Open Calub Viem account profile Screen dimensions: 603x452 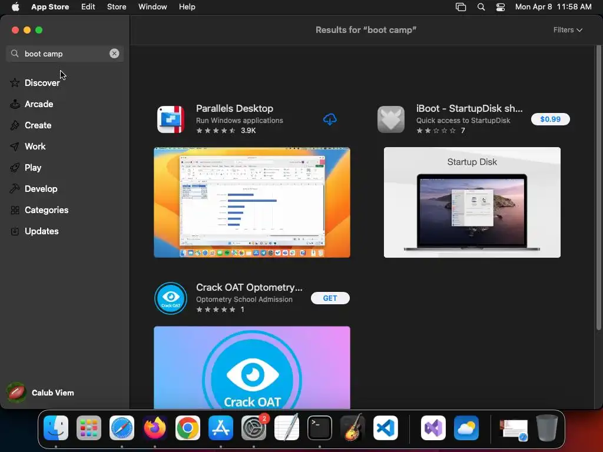pos(41,393)
